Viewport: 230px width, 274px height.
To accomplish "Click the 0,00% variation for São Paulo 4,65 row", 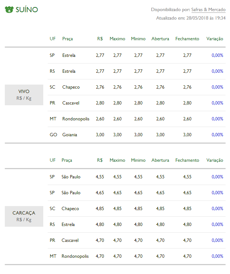I will (x=217, y=193).
